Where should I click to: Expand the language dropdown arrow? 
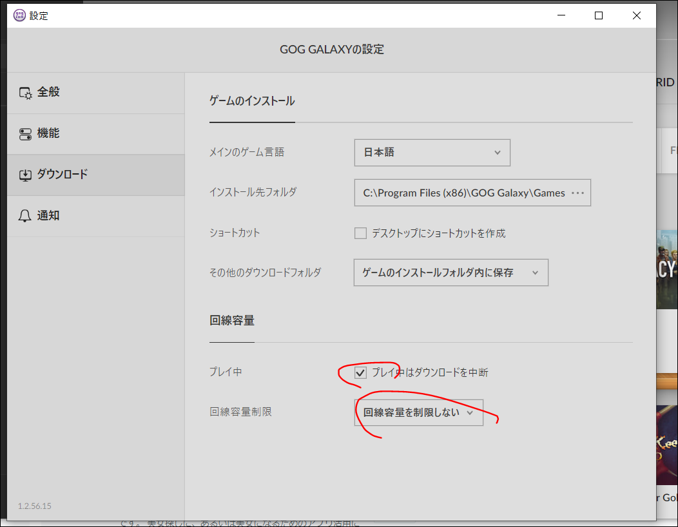[498, 153]
